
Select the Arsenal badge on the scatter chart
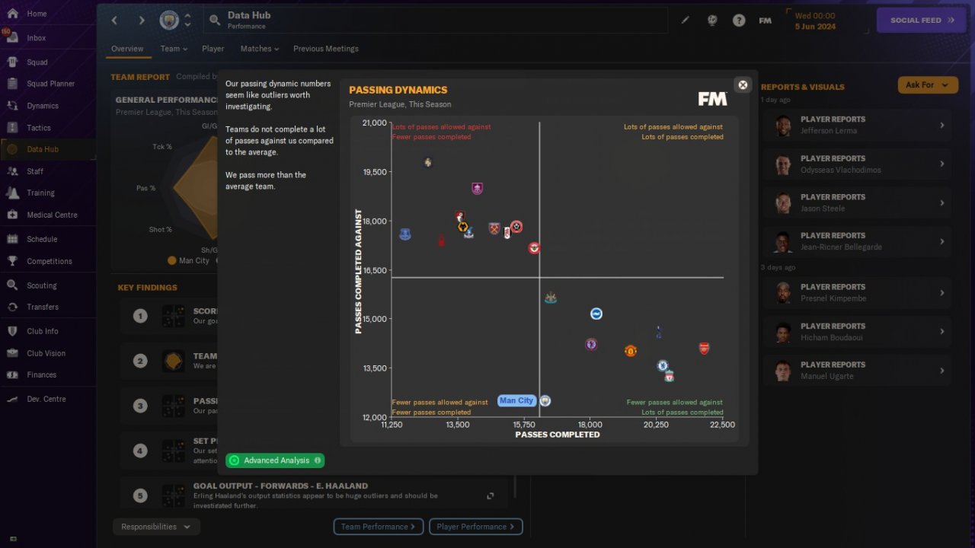click(704, 349)
